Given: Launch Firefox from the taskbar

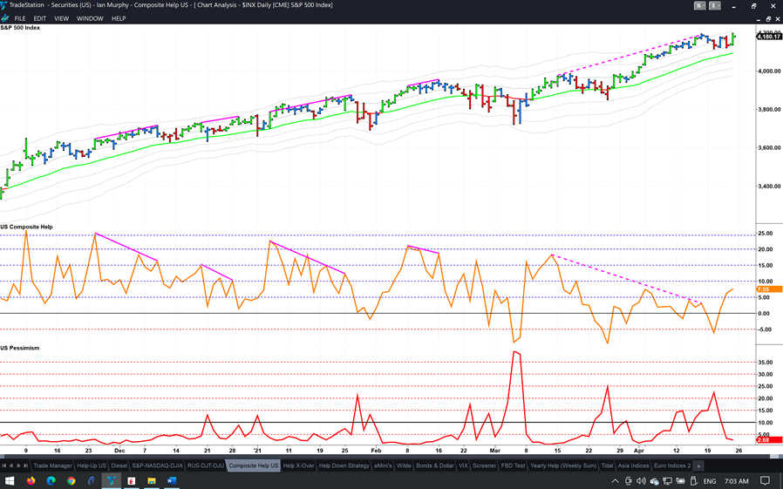Looking at the screenshot, I should pos(31,480).
